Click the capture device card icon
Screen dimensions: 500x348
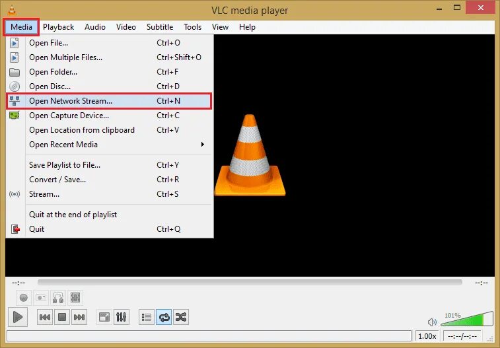pos(15,115)
